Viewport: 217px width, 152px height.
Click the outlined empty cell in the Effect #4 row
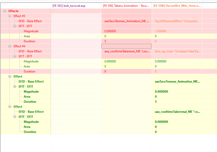126,46
